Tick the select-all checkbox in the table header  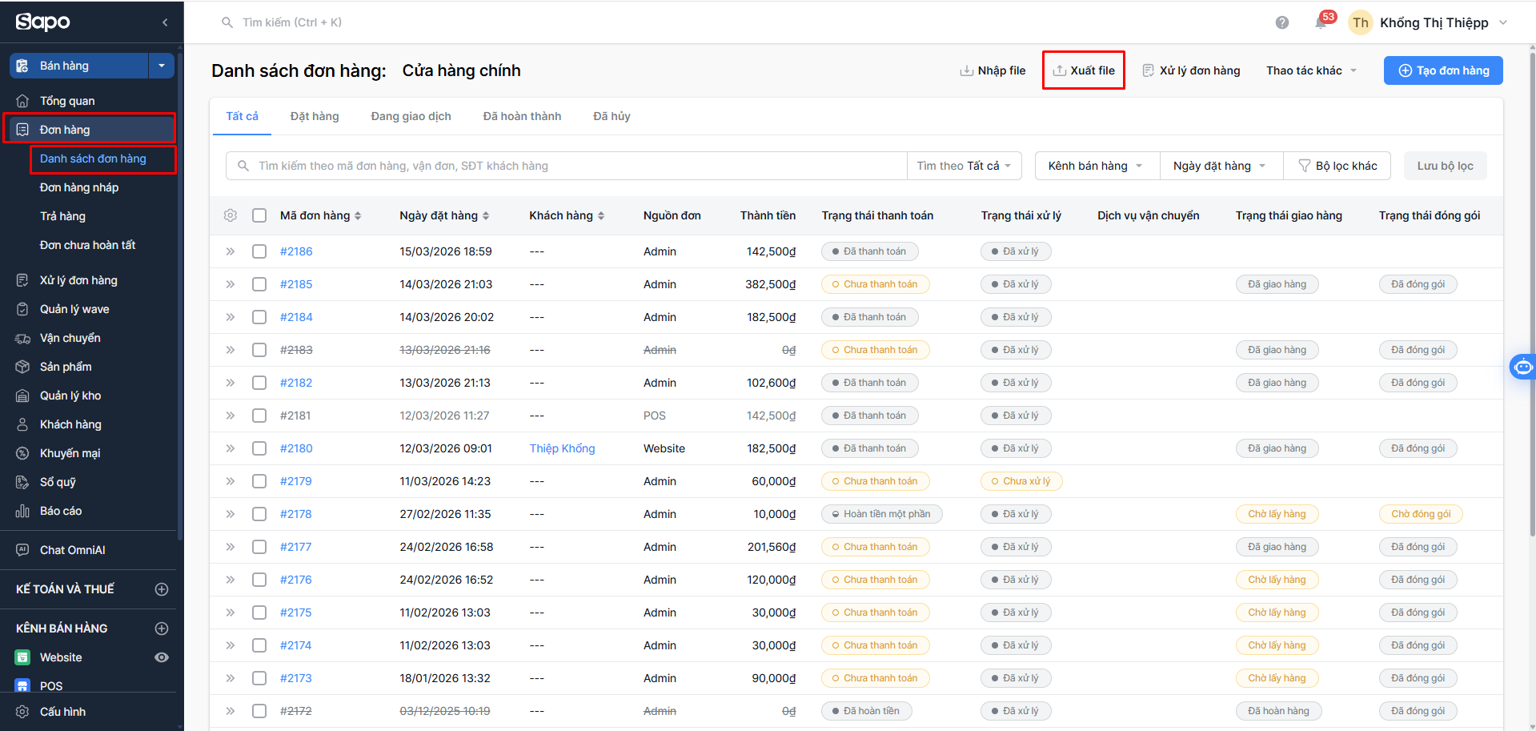(259, 215)
